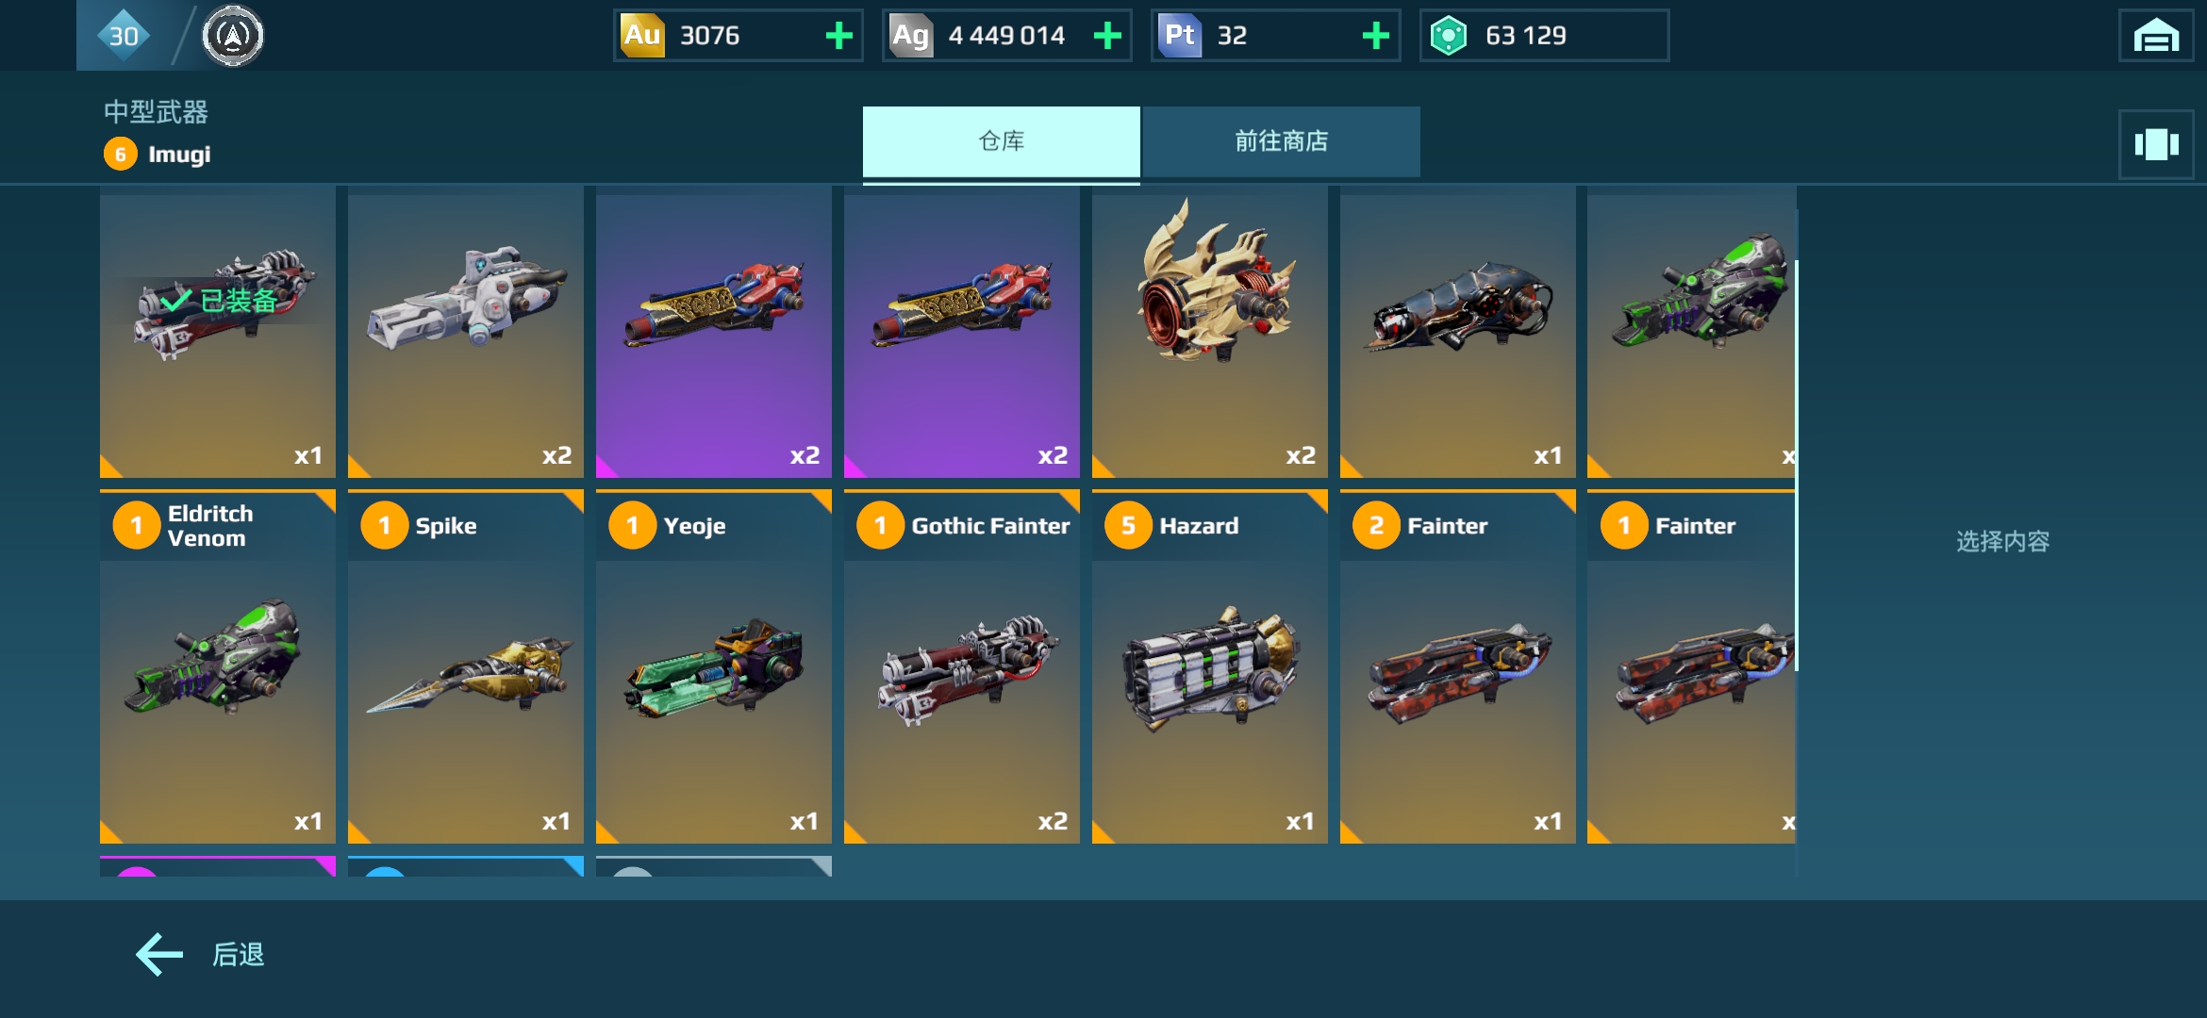
Task: Select the equipped weapon marked 已装备
Action: point(218,332)
